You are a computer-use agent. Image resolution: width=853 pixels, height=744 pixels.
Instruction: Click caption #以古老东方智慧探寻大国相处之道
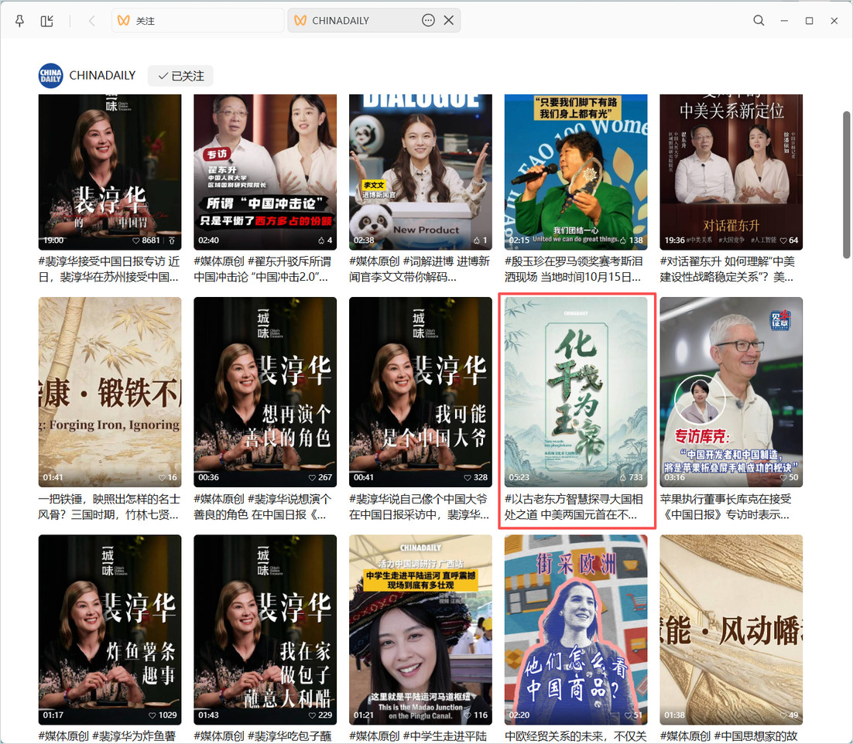click(x=574, y=507)
